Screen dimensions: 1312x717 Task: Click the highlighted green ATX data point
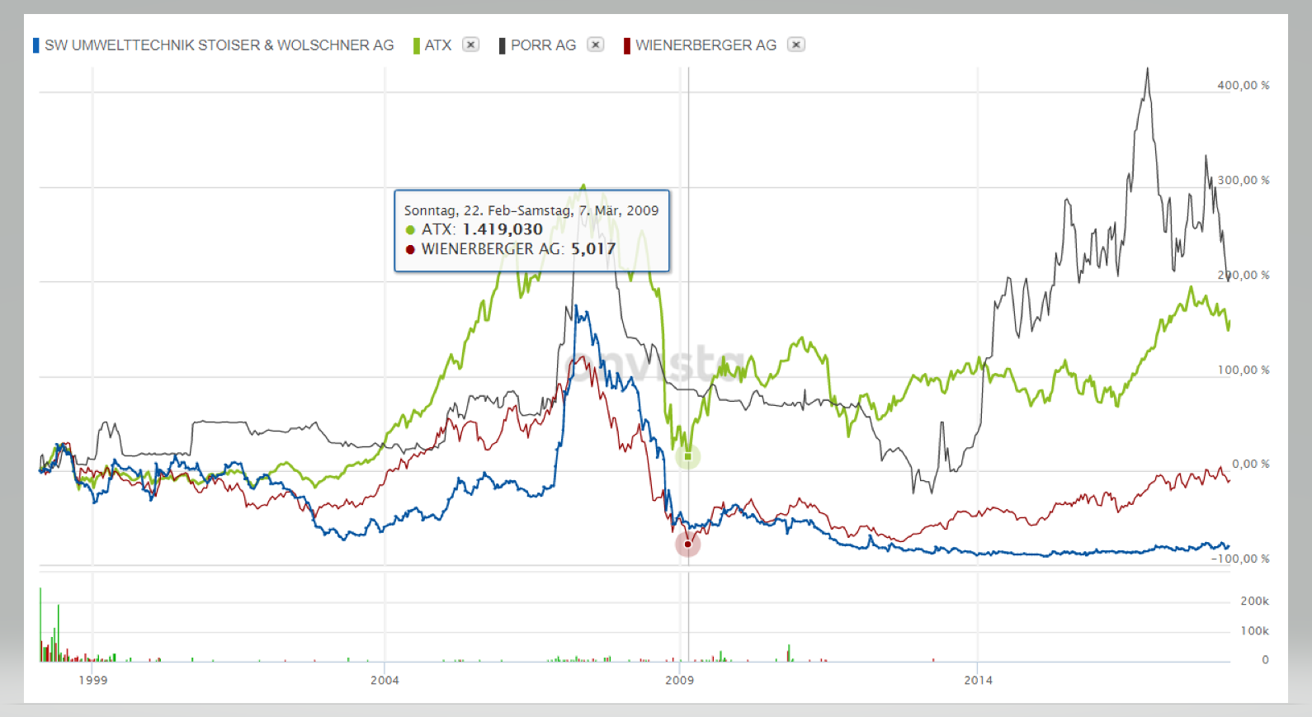click(x=687, y=456)
